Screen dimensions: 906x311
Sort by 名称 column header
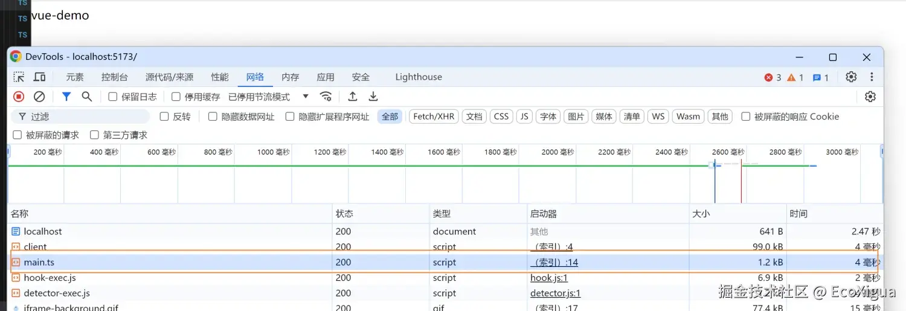[x=170, y=214]
